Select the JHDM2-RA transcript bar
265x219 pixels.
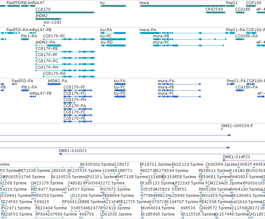tap(49, 45)
